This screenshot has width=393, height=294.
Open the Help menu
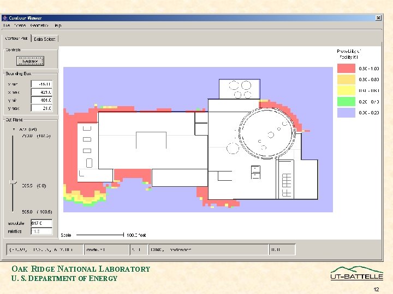[x=58, y=25]
